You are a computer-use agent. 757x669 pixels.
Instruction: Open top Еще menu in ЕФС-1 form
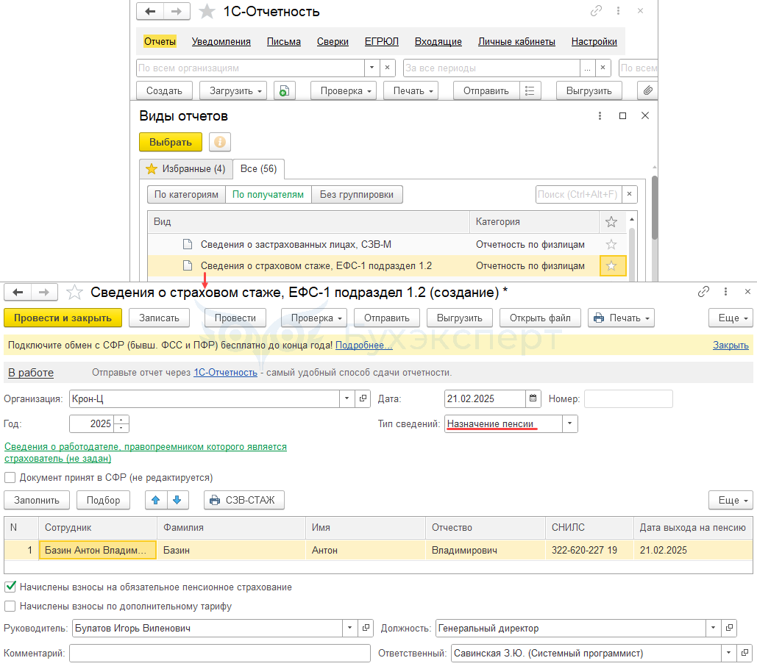click(x=733, y=318)
